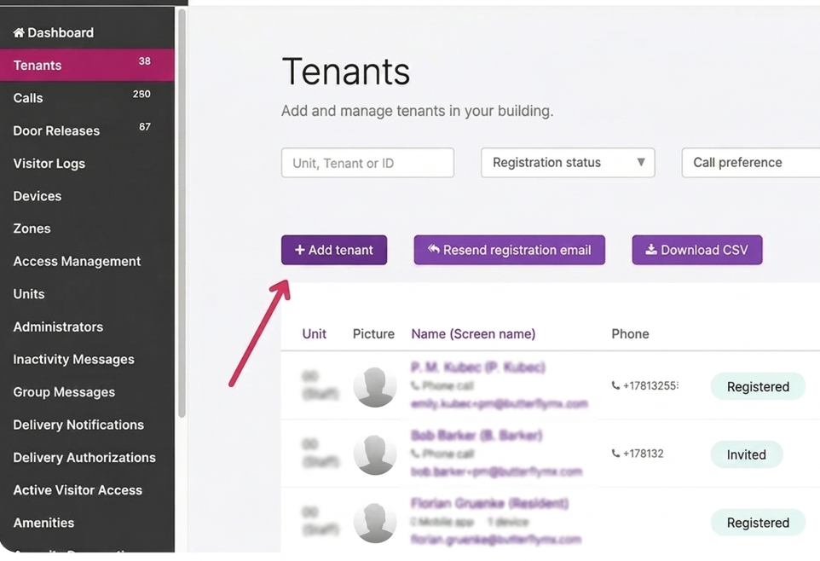Click the phone icon beside +17813255
The height and width of the screenshot is (561, 820).
[x=615, y=386]
